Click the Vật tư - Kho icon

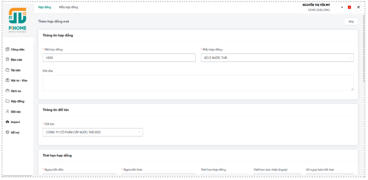[x=7, y=80]
